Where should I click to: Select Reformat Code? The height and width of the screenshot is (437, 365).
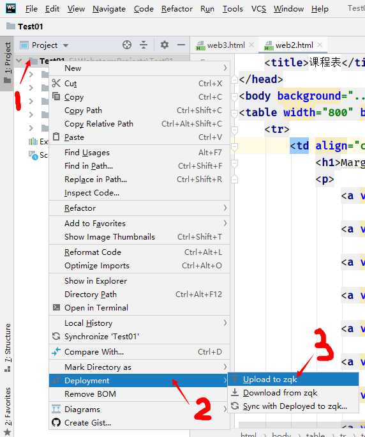[139, 252]
